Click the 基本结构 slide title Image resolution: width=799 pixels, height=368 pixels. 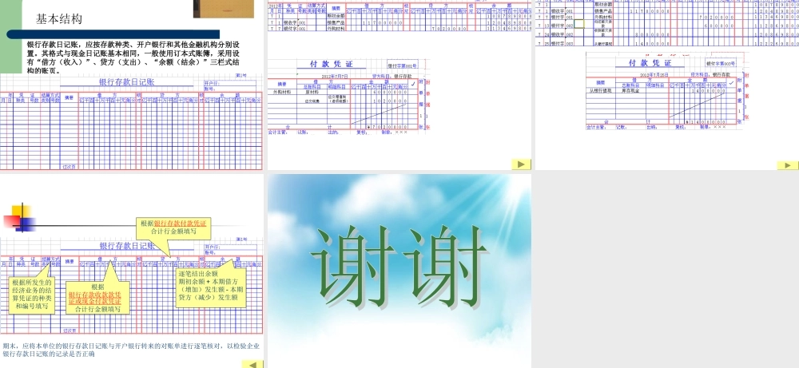[58, 19]
